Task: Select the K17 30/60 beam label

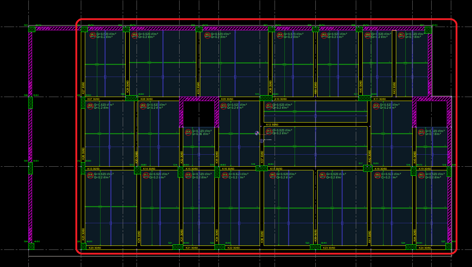Action: coord(276,169)
